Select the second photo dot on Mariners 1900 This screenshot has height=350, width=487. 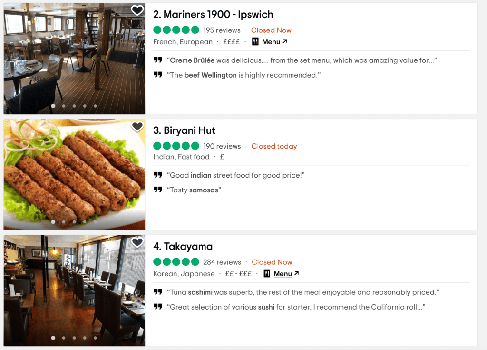(64, 106)
